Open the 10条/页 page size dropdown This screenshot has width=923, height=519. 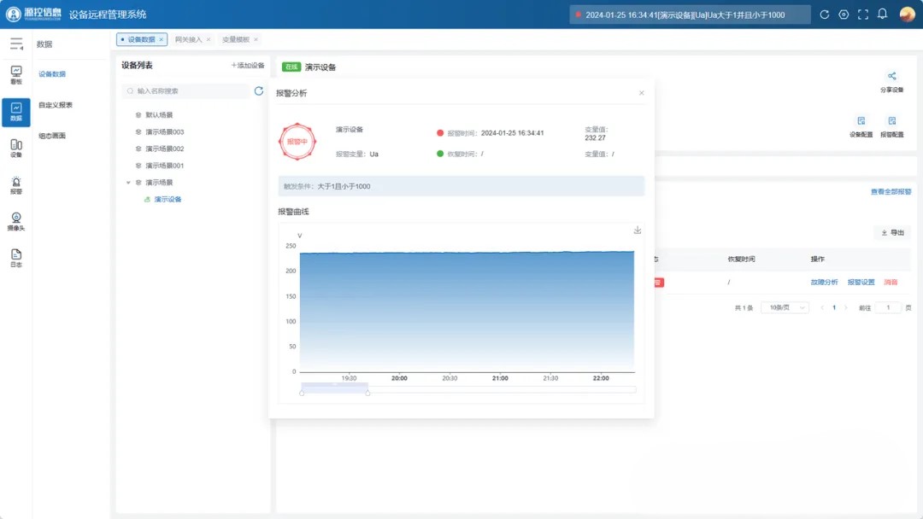(x=785, y=307)
